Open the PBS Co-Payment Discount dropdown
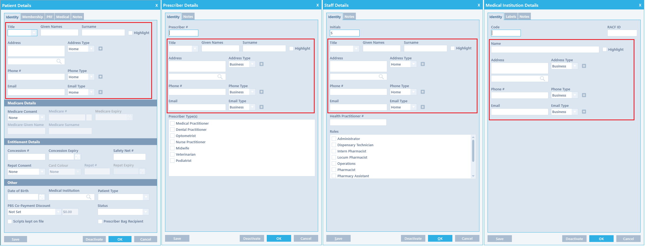 58,212
